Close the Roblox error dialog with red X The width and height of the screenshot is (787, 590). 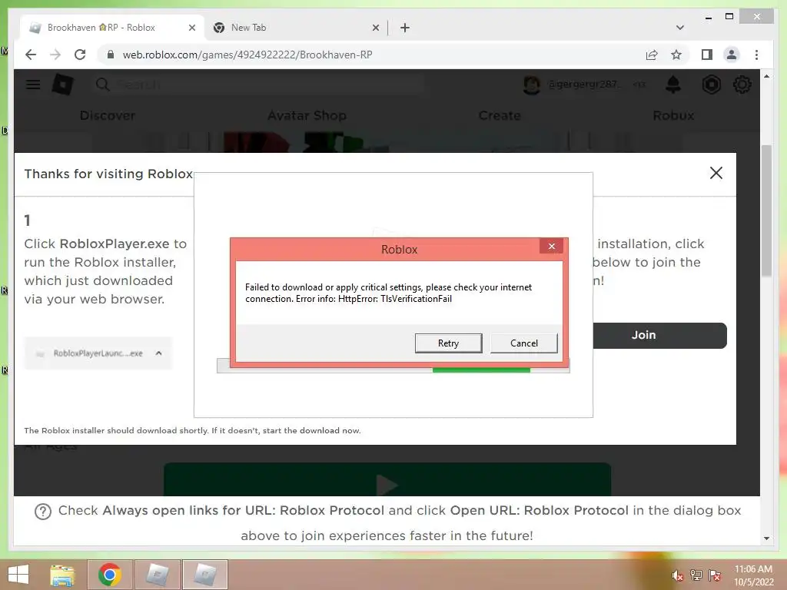[552, 247]
